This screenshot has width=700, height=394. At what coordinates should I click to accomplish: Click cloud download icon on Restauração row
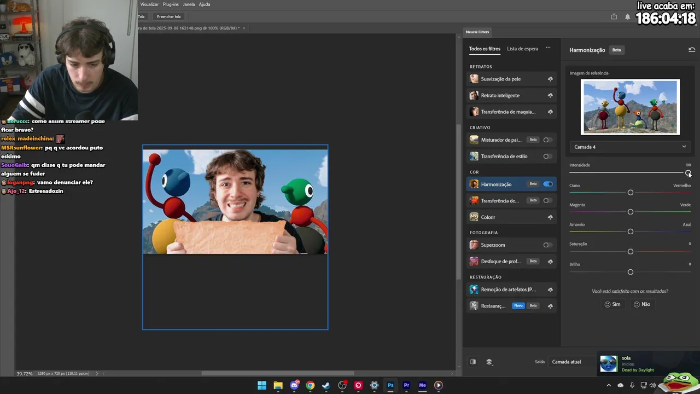tap(550, 306)
